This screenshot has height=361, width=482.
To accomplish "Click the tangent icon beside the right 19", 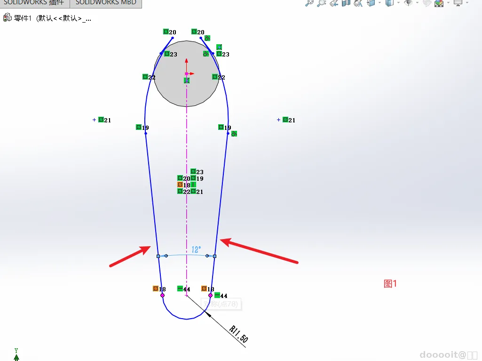I will (x=234, y=134).
